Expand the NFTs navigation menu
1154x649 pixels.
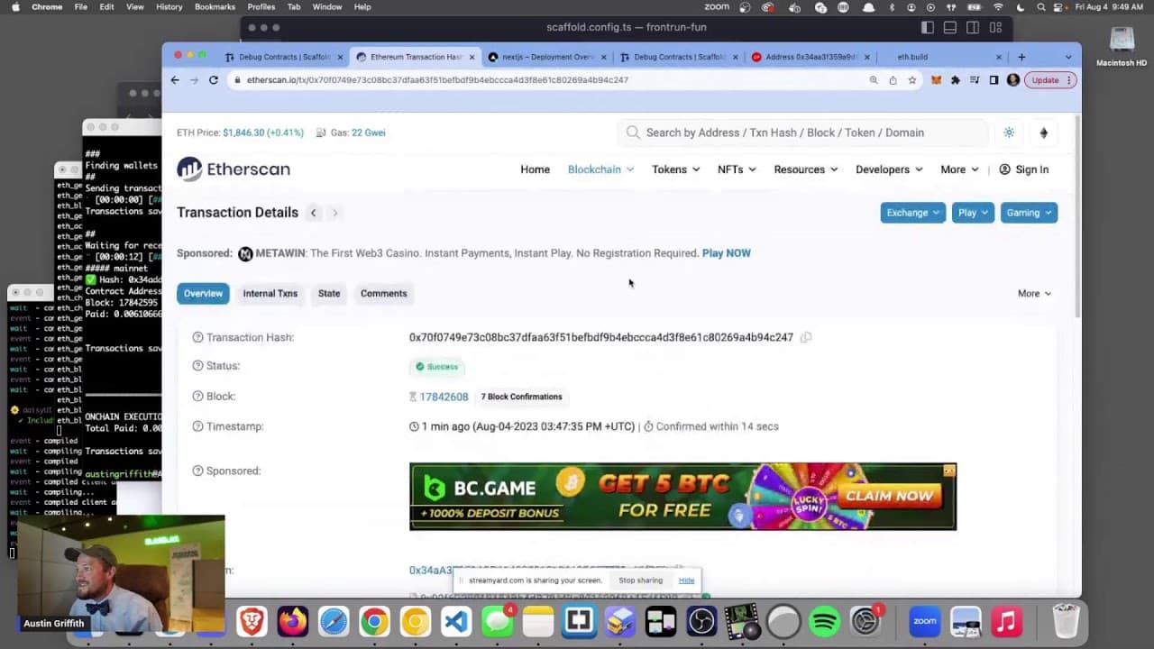737,169
